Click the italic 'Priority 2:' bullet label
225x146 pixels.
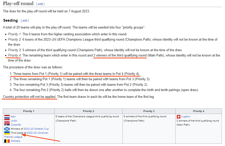[x=15, y=40]
